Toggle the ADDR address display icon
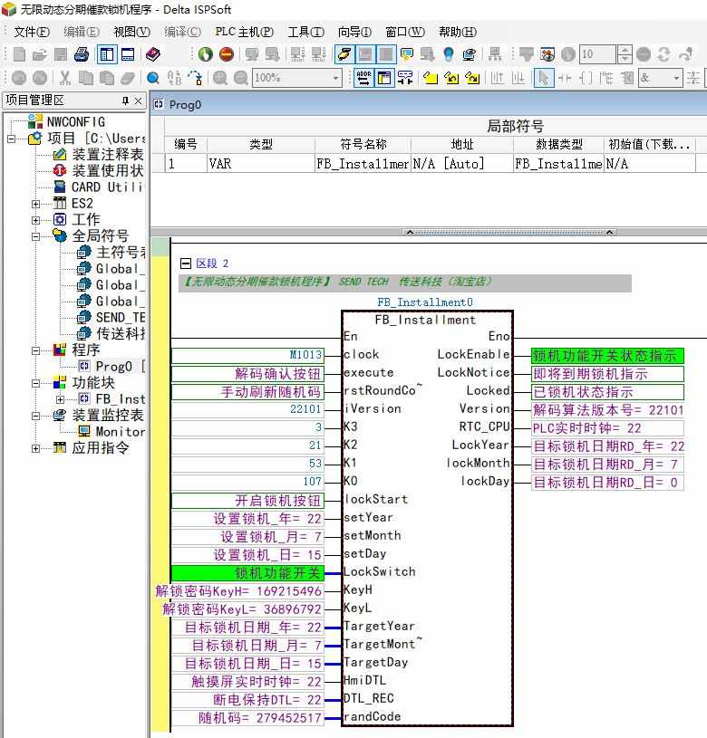707x738 pixels. click(363, 78)
